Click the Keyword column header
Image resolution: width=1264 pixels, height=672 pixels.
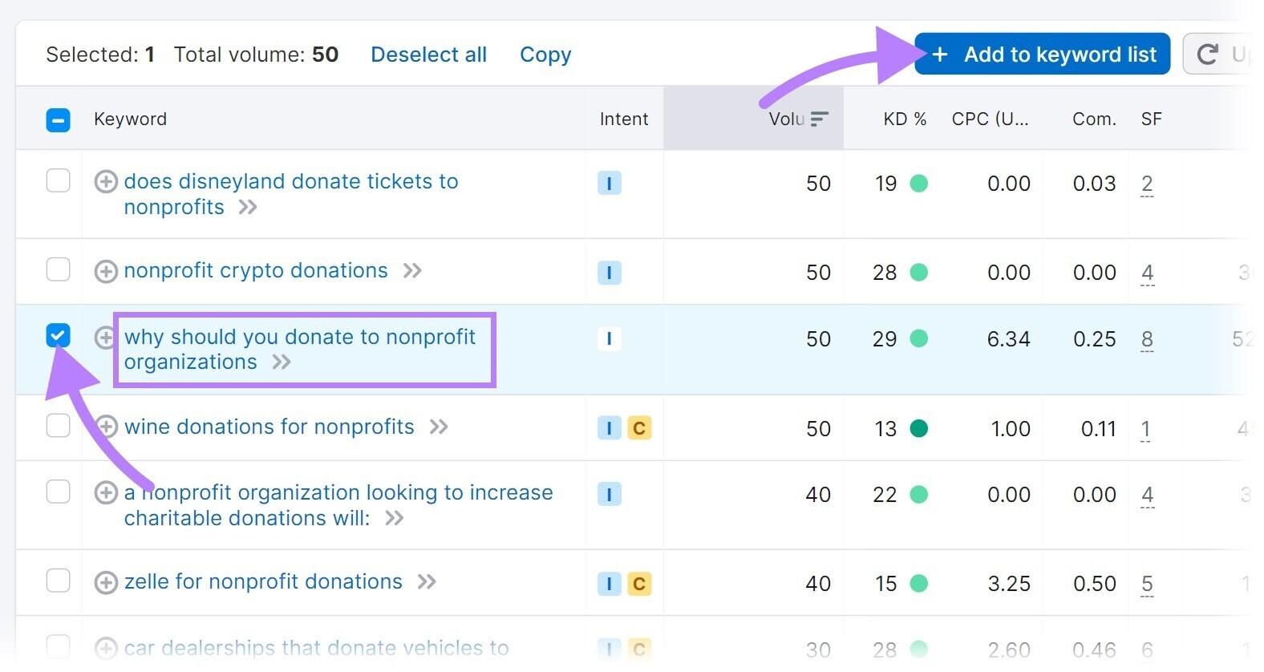tap(130, 119)
